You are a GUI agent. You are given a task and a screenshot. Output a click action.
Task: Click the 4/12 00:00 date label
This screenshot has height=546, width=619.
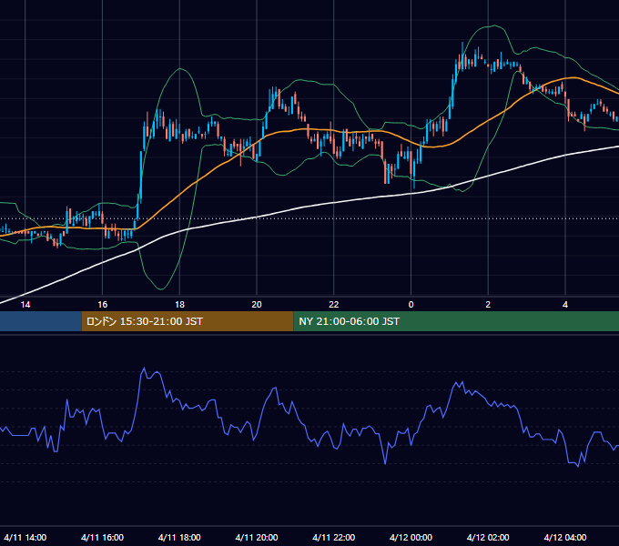coord(411,537)
